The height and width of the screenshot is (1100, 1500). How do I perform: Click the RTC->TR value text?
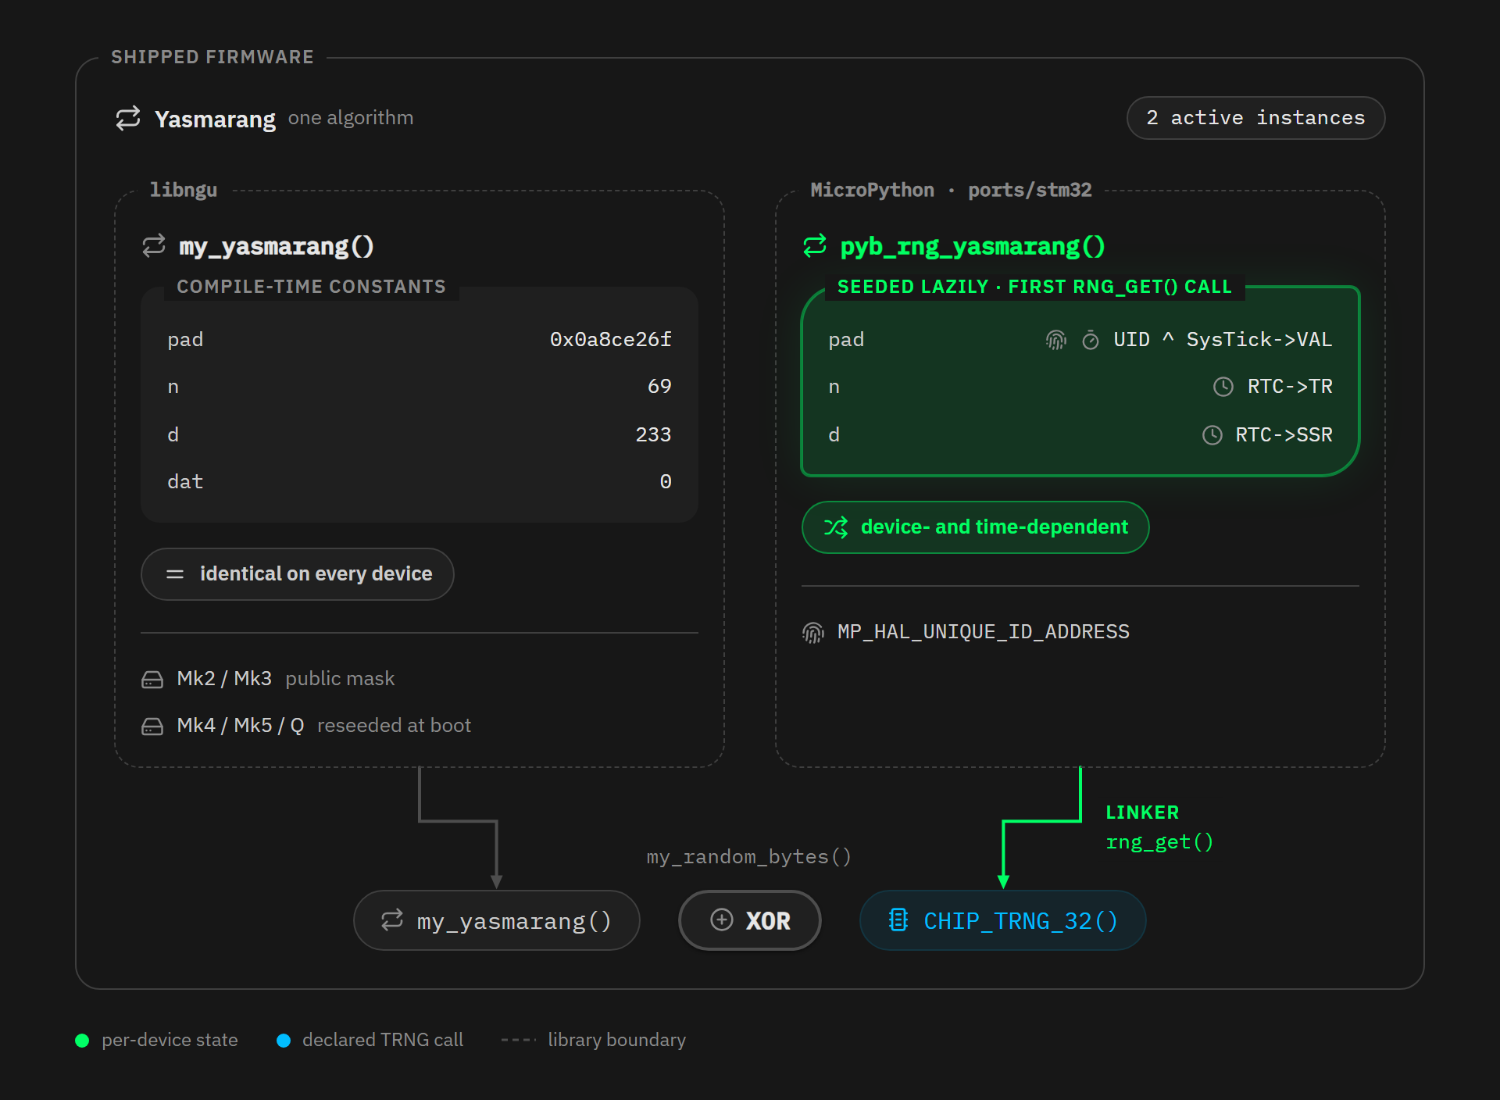tap(1290, 387)
